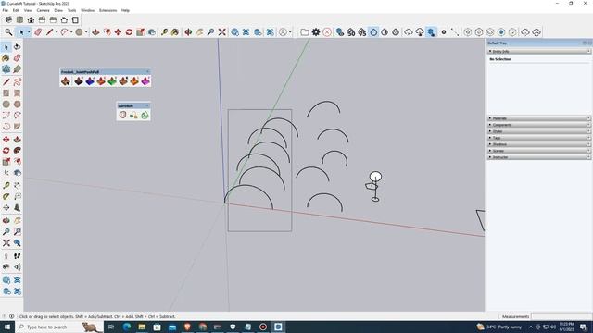Select the Paint Bucket tool in top toolbar
This screenshot has width=593, height=333.
(175, 32)
